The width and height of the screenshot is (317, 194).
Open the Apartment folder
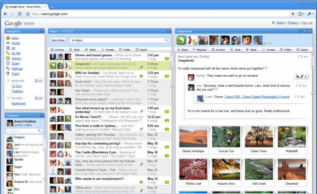coord(19,103)
